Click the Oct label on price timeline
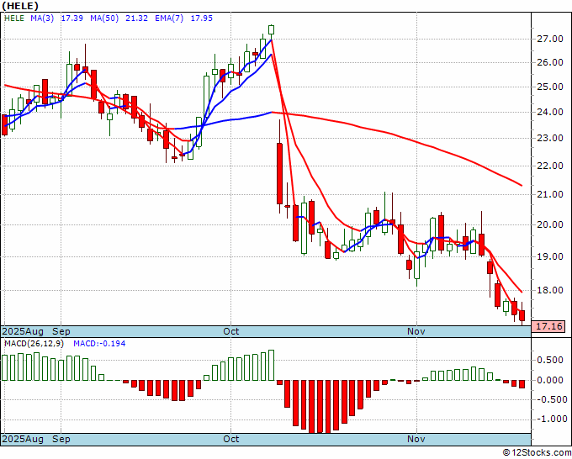Viewport: 572px width, 459px height. 231,331
